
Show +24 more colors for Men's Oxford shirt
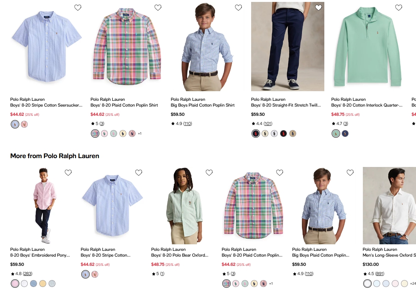[x=413, y=284]
